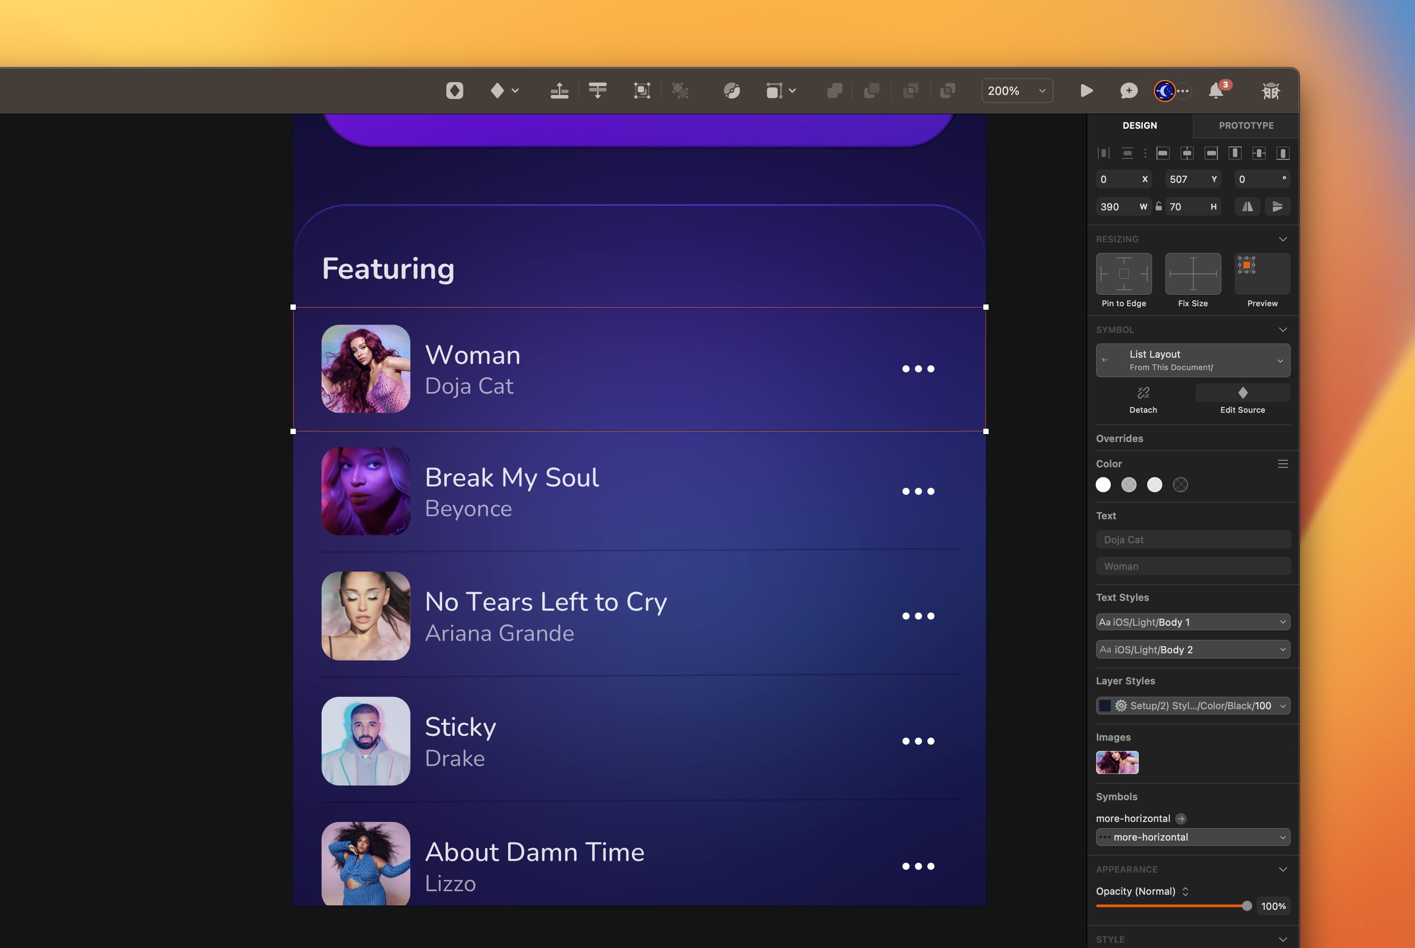This screenshot has height=948, width=1415.
Task: Expand the List Layout symbol dropdown
Action: pos(1192,360)
